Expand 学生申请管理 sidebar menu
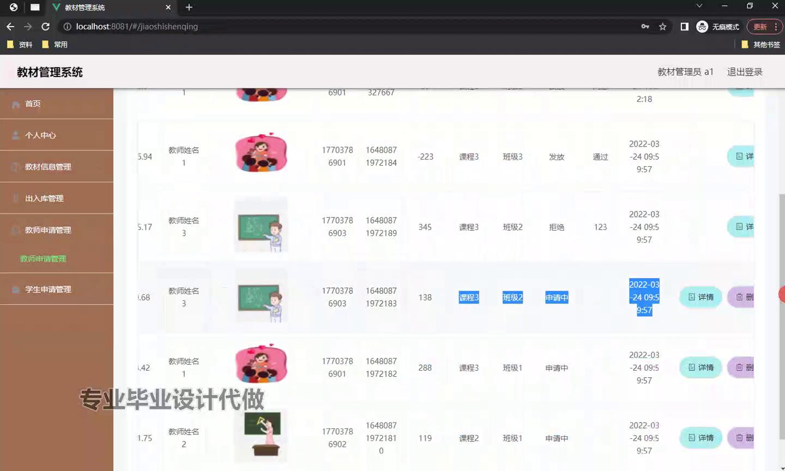 click(57, 289)
